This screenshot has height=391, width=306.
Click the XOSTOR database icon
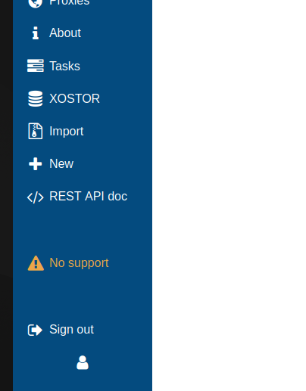coord(36,98)
